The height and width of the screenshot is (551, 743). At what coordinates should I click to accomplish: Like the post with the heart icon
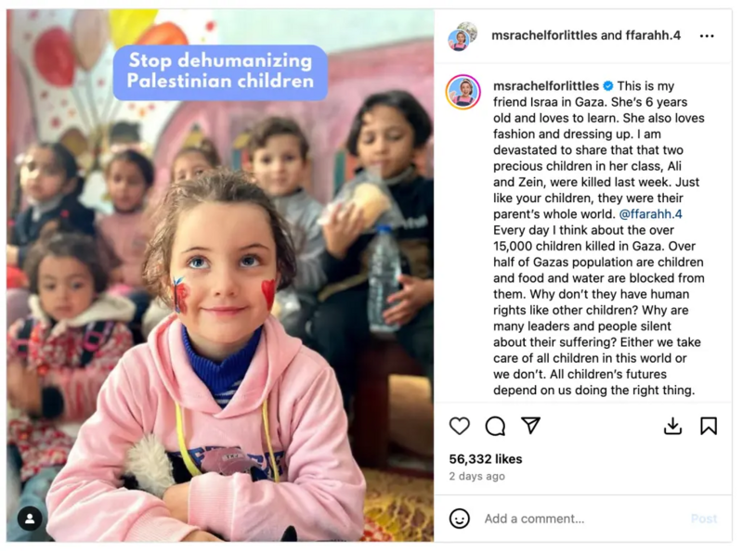tap(459, 426)
